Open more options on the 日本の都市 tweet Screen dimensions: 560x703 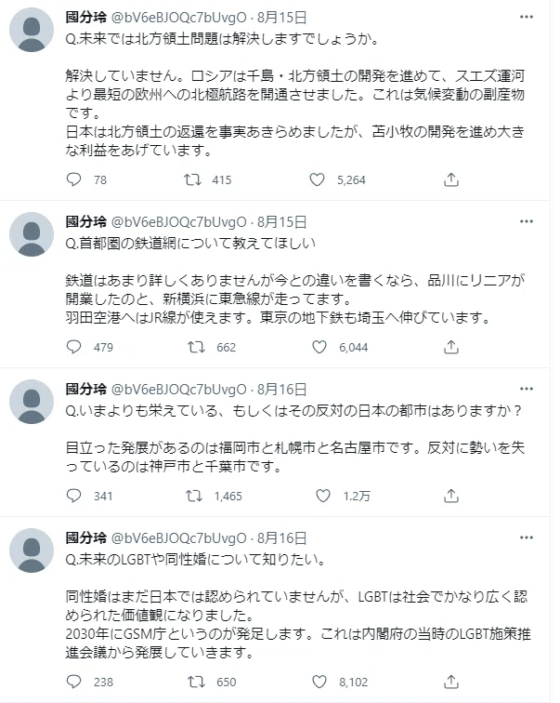527,389
